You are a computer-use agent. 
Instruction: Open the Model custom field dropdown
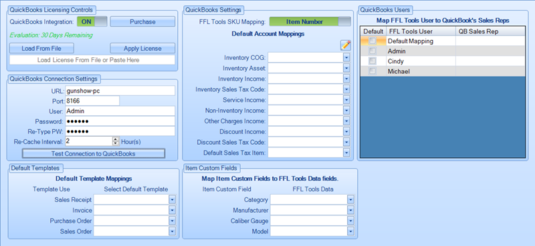click(x=350, y=231)
